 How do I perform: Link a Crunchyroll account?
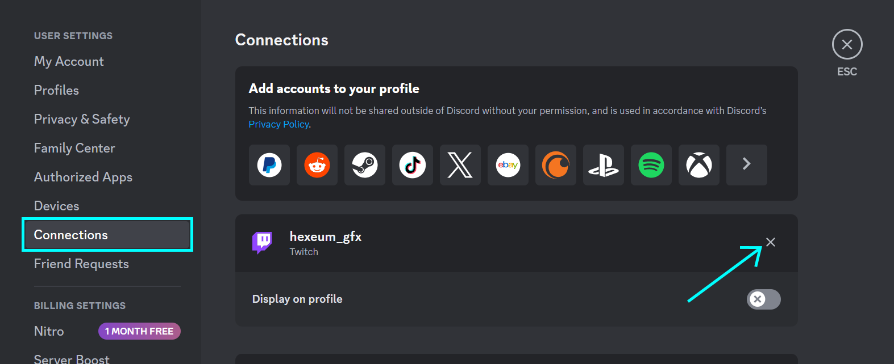pyautogui.click(x=555, y=165)
